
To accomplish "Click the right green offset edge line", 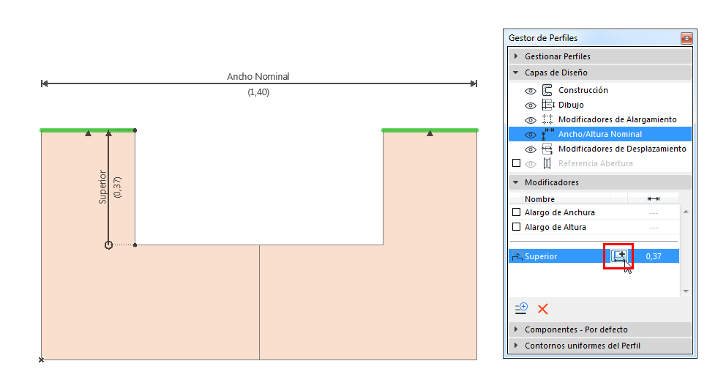I will pyautogui.click(x=430, y=130).
